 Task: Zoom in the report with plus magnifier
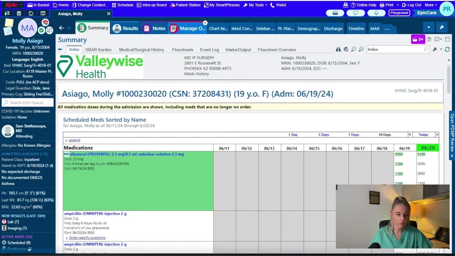pos(361,49)
